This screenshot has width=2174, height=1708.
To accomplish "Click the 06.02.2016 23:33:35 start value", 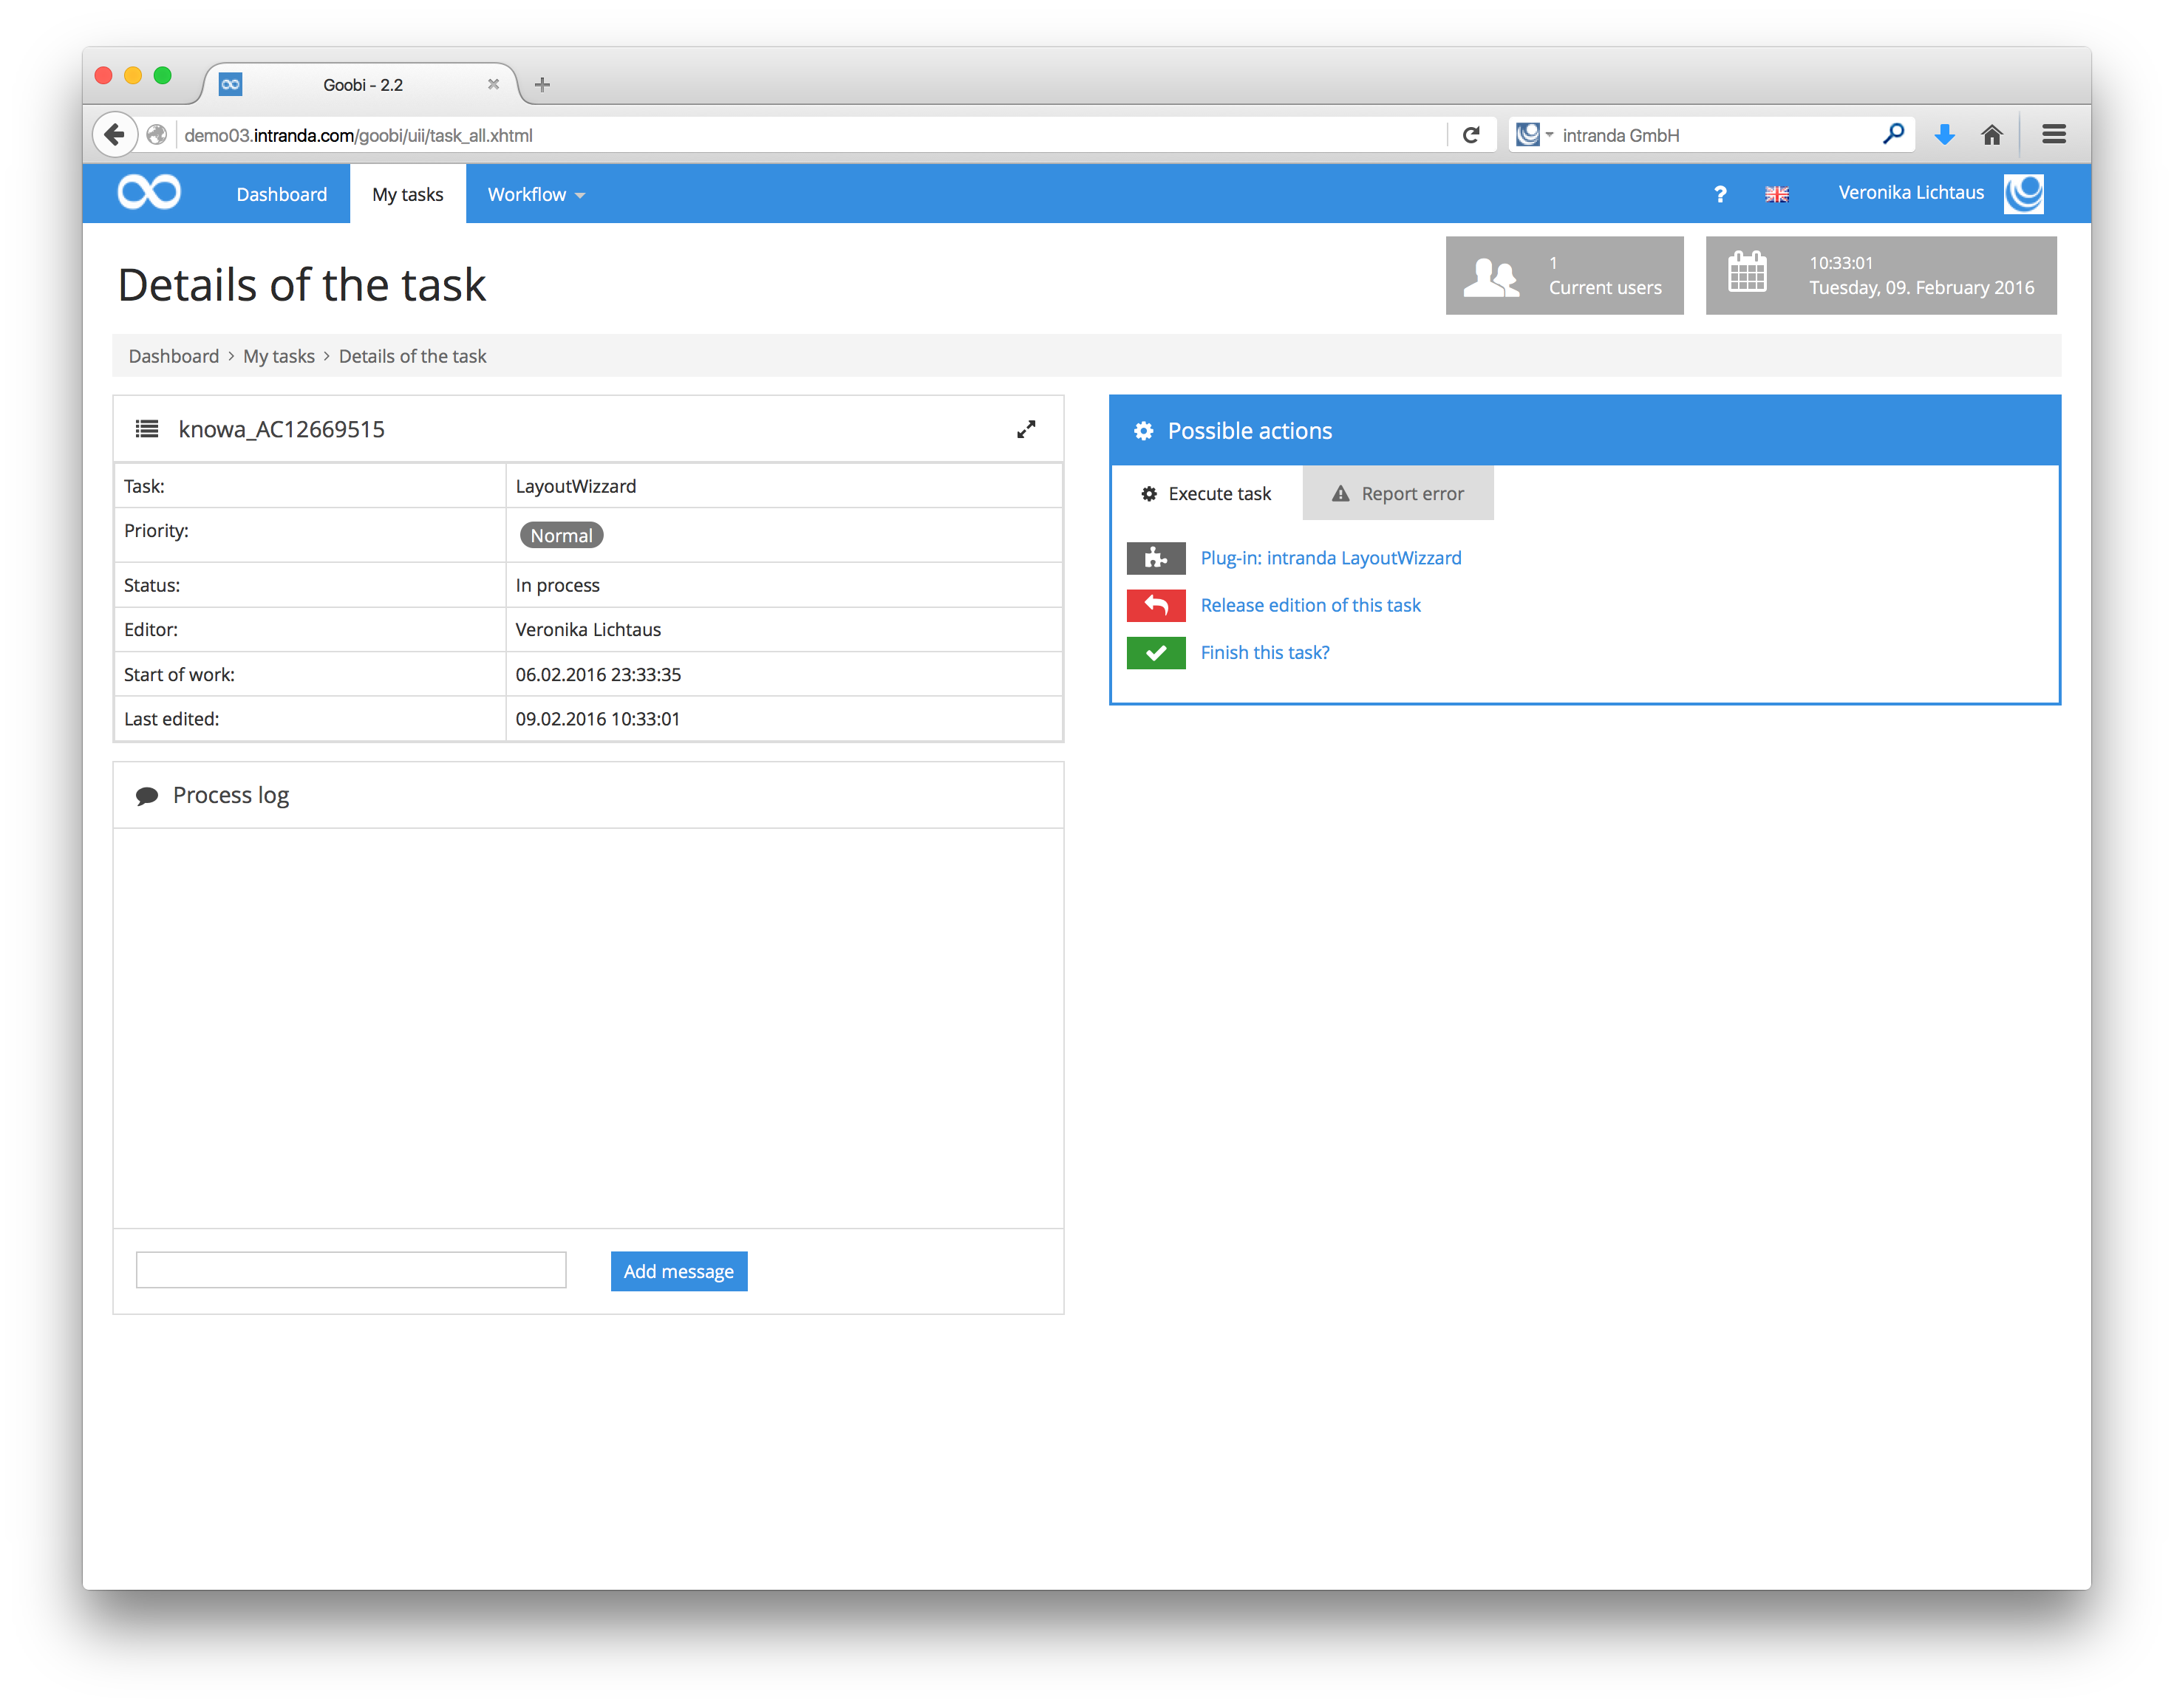I will pyautogui.click(x=598, y=674).
